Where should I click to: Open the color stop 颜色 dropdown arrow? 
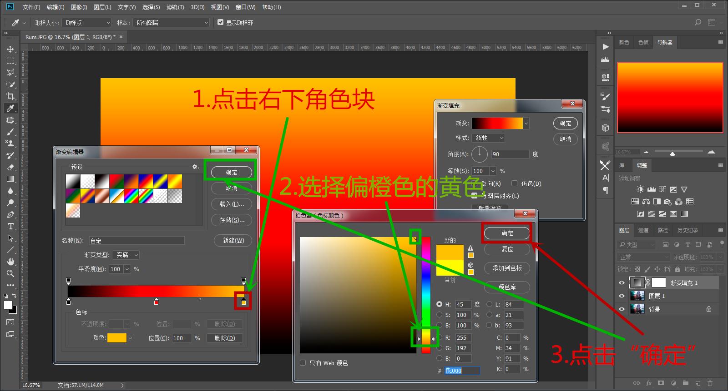click(x=131, y=338)
